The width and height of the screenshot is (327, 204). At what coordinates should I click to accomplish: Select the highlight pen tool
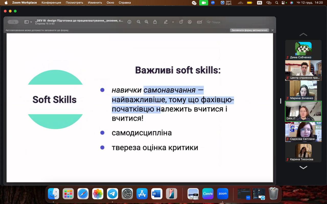(166, 22)
